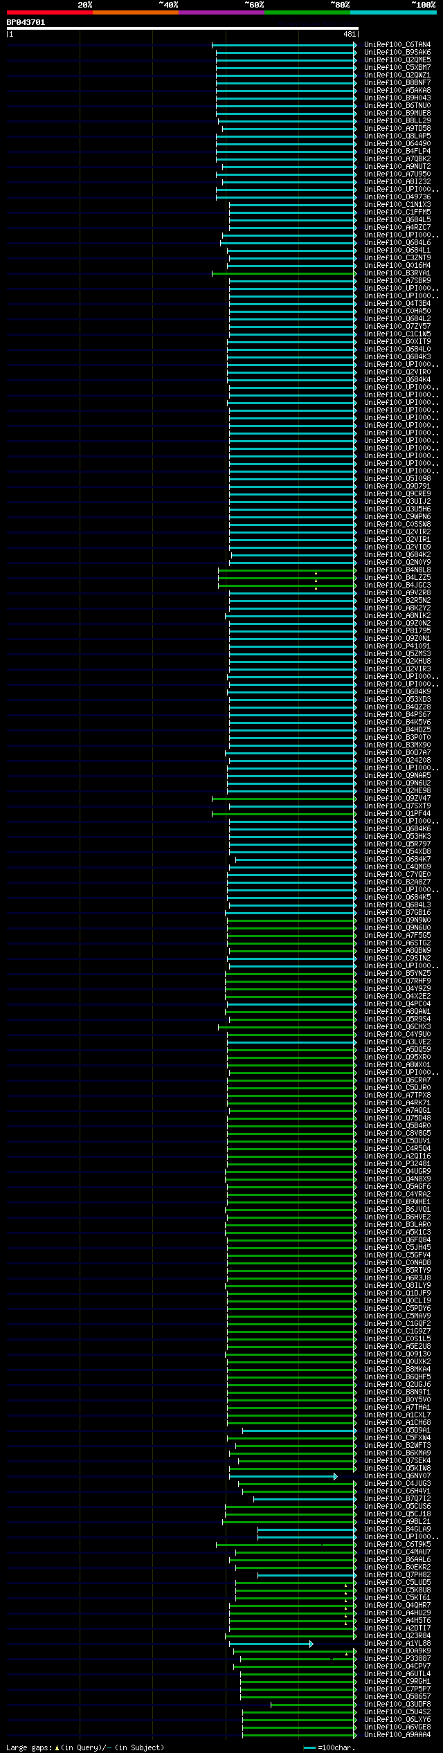Screen dimensions: 443x1753
Task: Click the UniRef100_P81795 label
Action: click(x=397, y=631)
